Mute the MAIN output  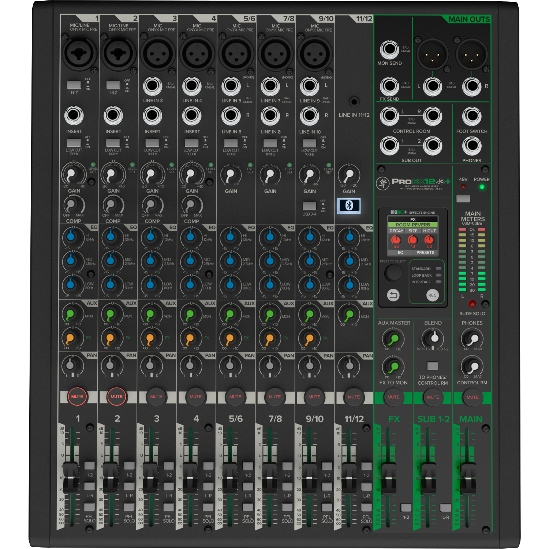472,397
